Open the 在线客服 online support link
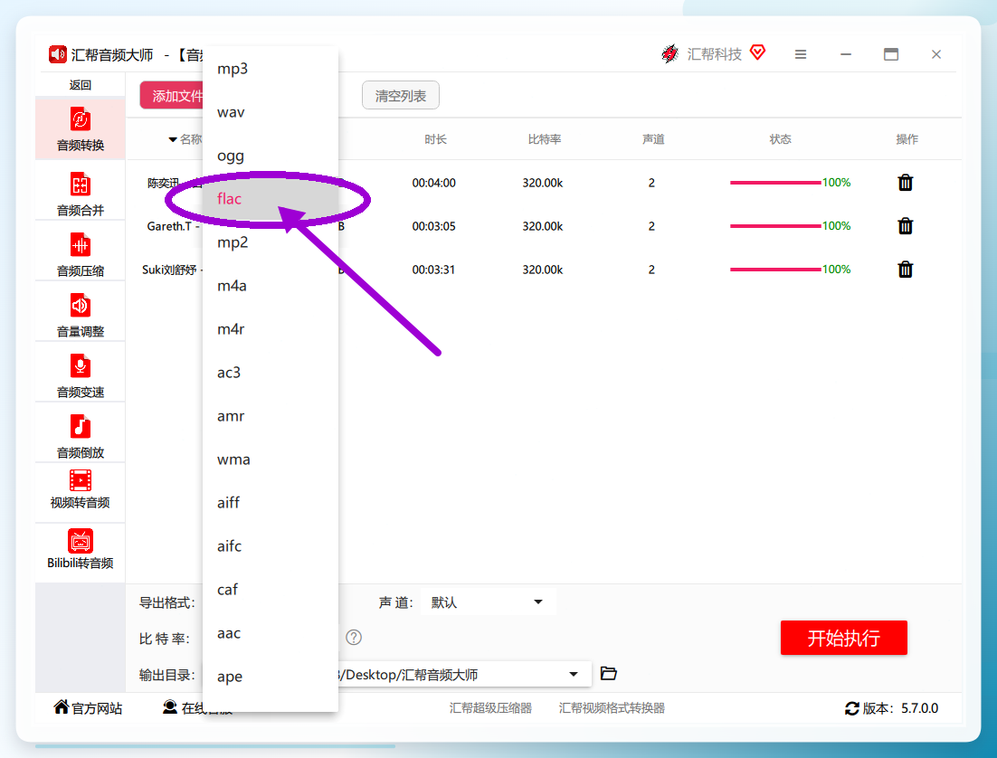The width and height of the screenshot is (997, 758). (198, 707)
